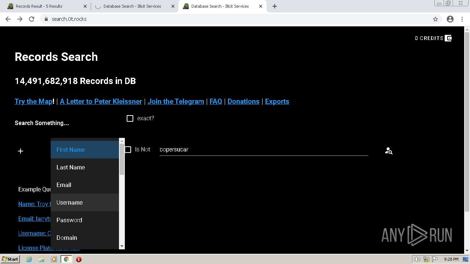The width and height of the screenshot is (470, 264).
Task: Click the search person icon button
Action: [388, 151]
